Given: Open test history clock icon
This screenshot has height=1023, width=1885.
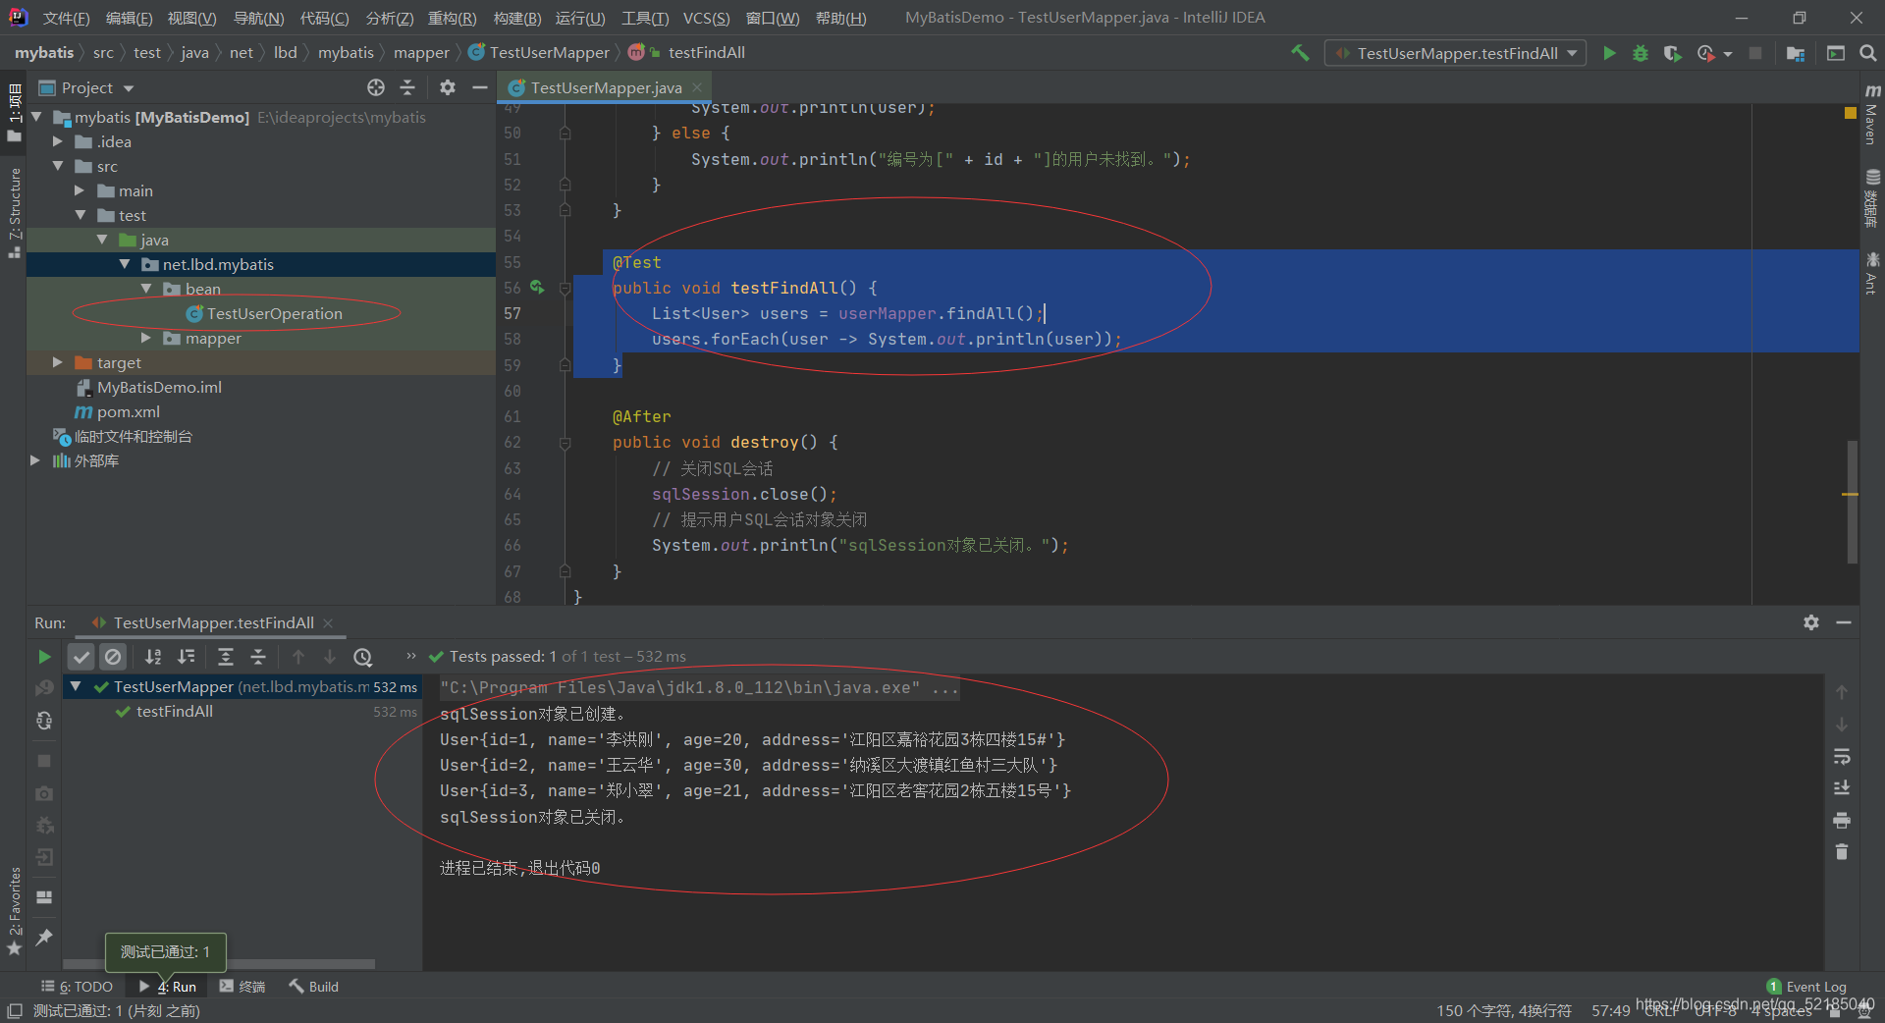Looking at the screenshot, I should (x=363, y=657).
